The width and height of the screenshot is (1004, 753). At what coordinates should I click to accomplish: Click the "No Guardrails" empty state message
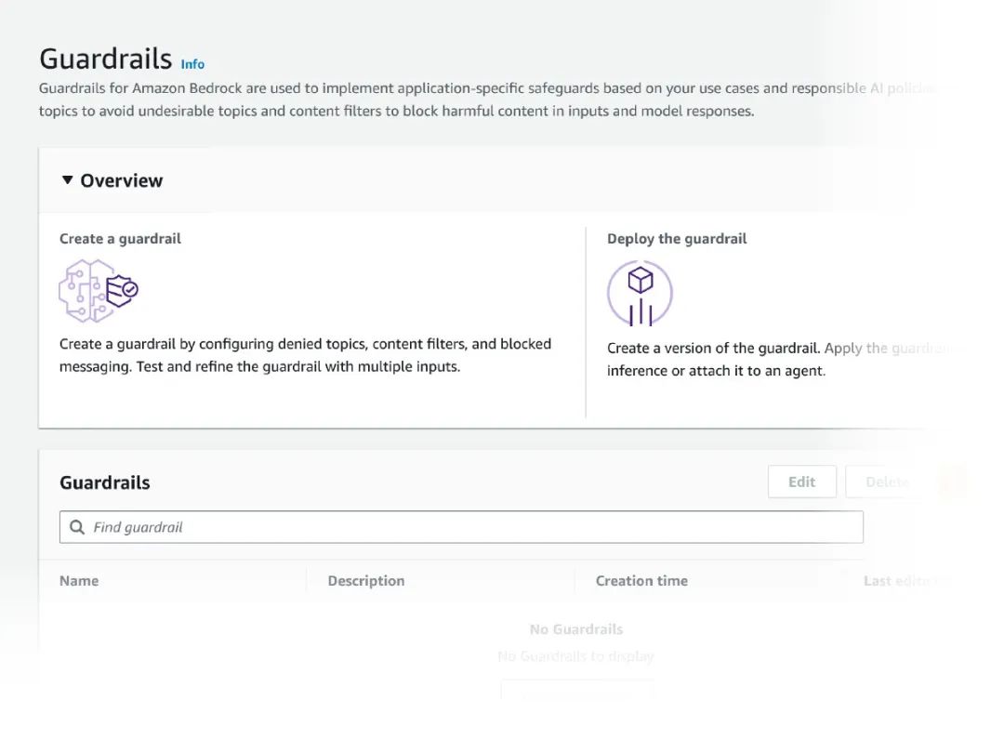576,629
